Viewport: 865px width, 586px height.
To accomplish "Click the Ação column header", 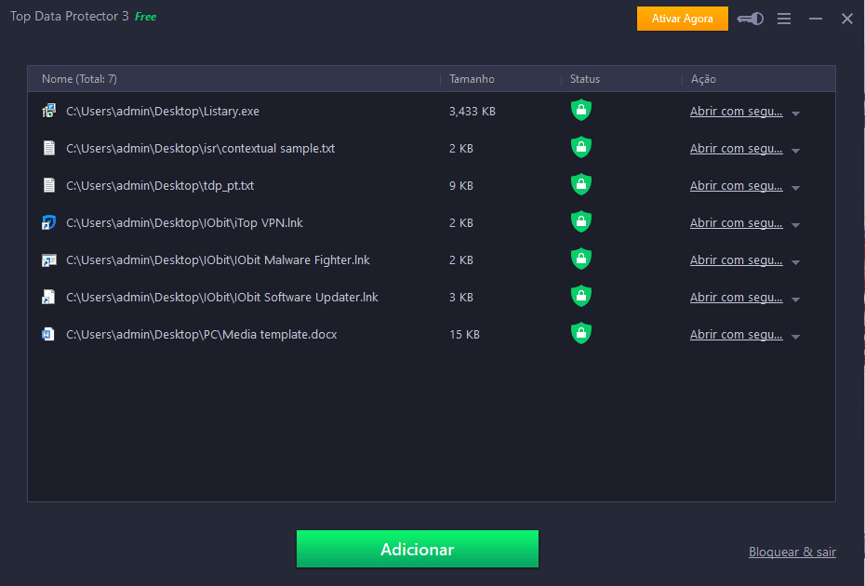I will pos(703,79).
